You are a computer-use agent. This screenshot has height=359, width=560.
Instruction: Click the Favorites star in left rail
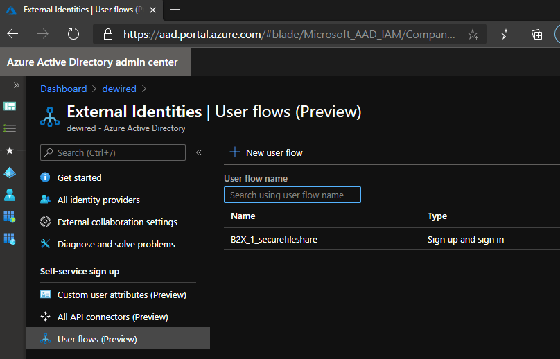coord(10,150)
